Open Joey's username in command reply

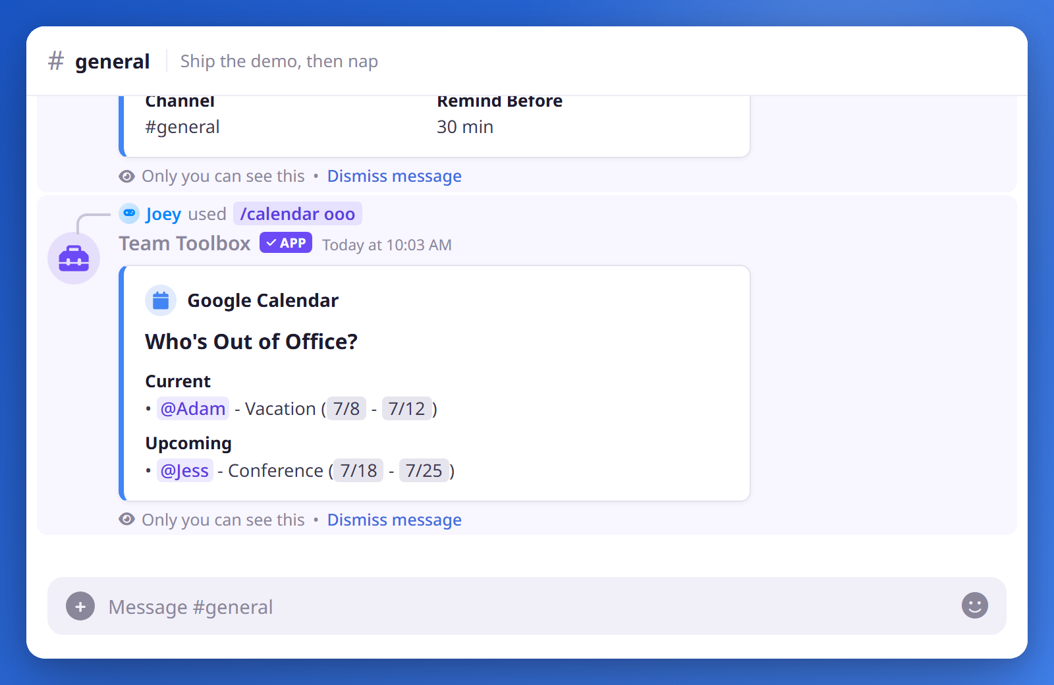163,214
